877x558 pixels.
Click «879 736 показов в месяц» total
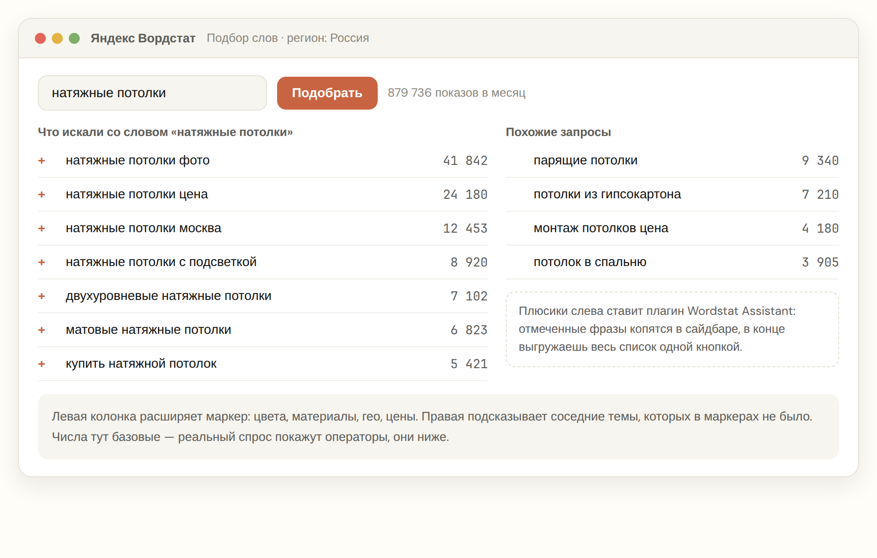point(456,93)
